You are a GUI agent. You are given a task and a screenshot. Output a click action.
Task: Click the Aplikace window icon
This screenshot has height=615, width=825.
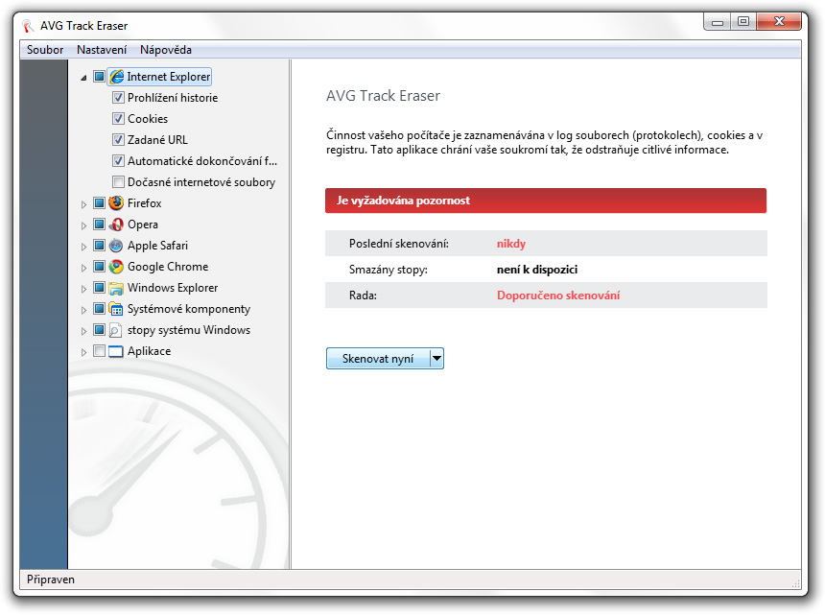[116, 351]
